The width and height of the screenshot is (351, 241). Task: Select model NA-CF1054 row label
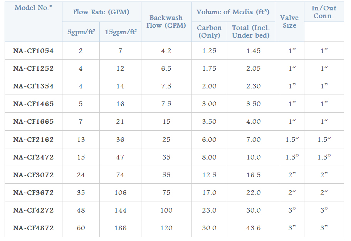tap(34, 51)
